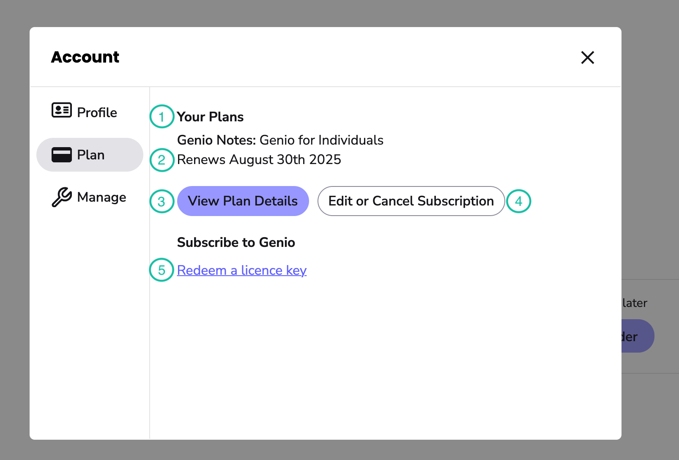679x460 pixels.
Task: Click the Plan credit card icon
Action: pyautogui.click(x=62, y=155)
